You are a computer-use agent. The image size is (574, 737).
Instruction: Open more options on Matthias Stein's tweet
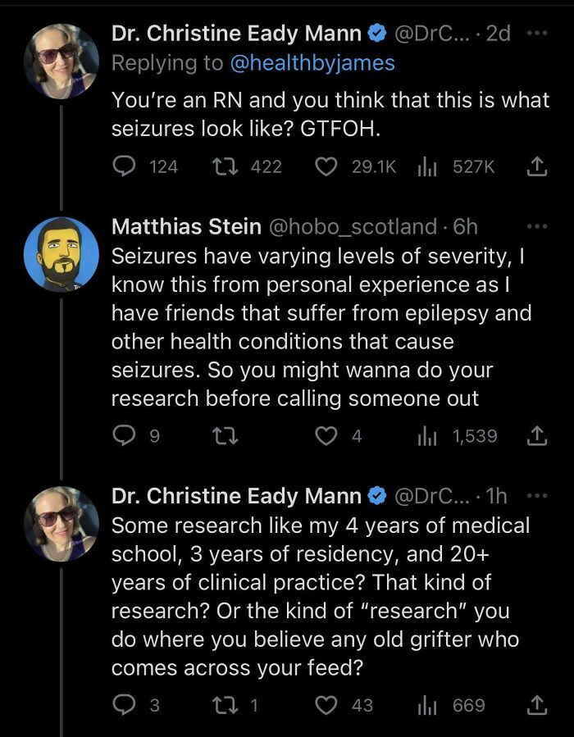pos(538,225)
